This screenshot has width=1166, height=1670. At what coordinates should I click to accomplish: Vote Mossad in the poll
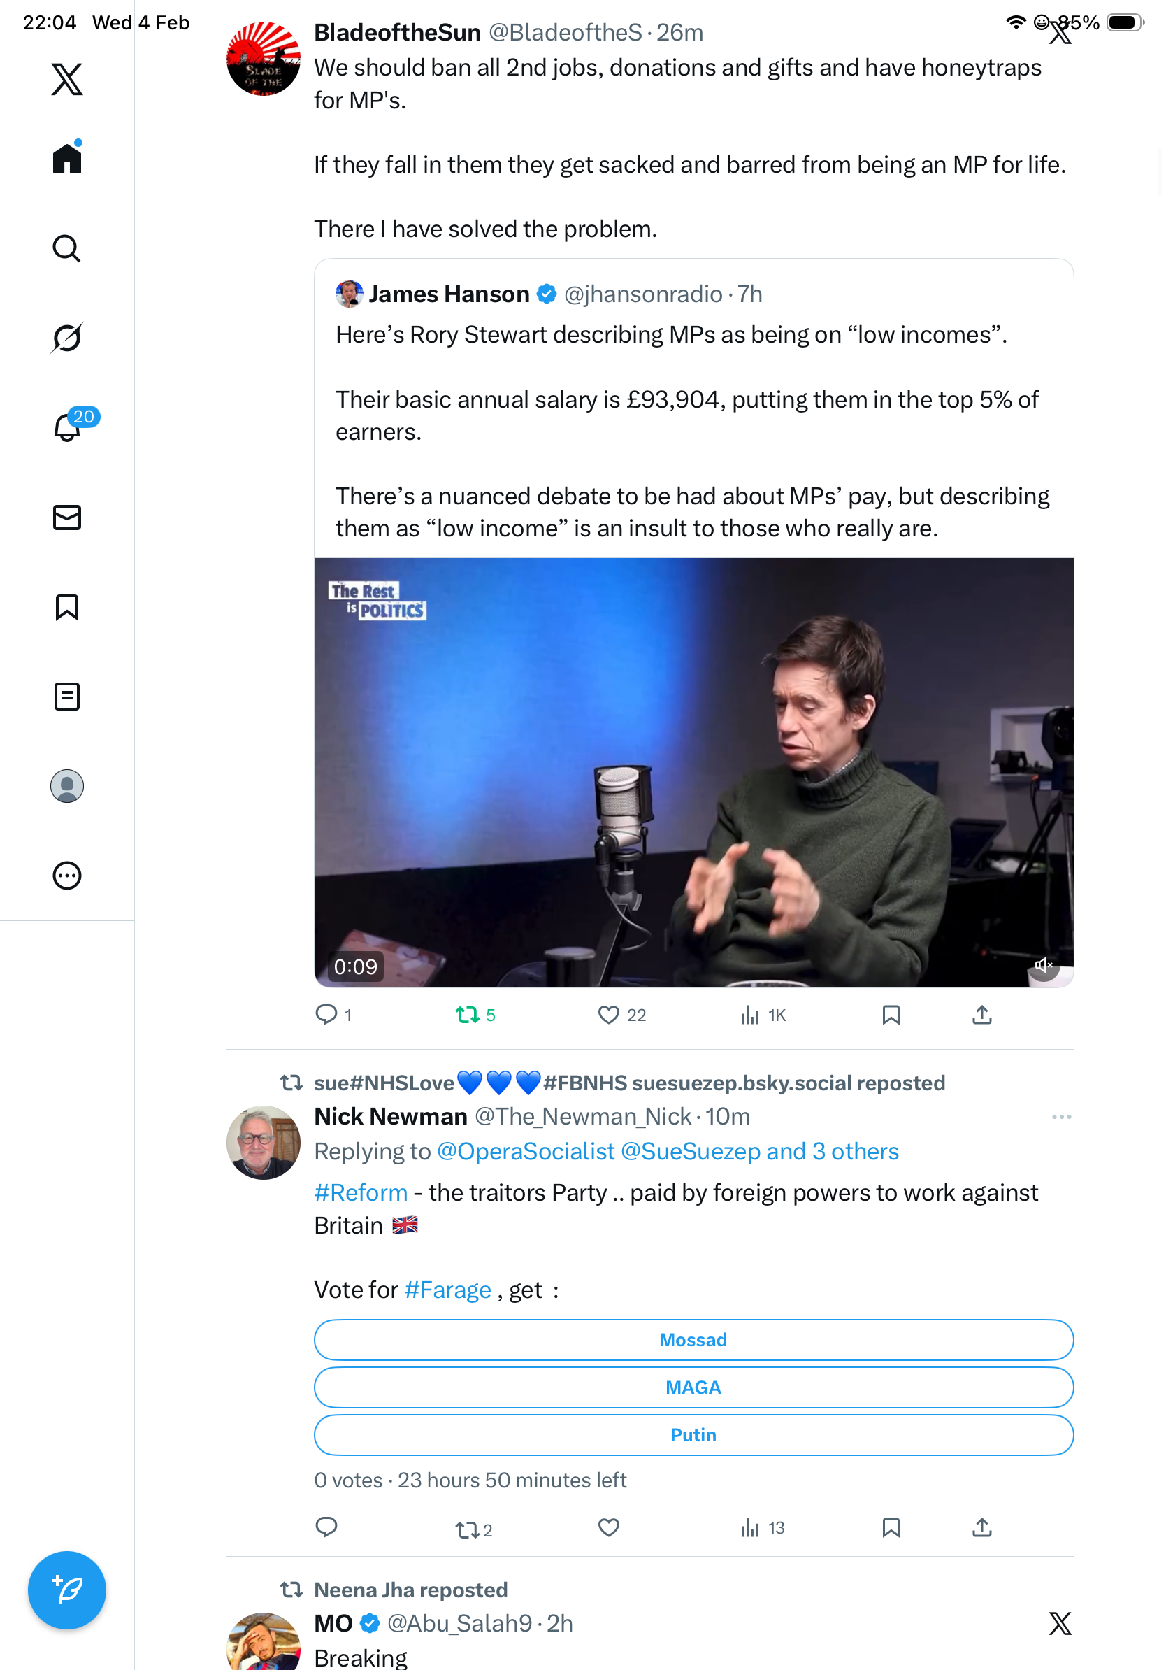pyautogui.click(x=693, y=1340)
